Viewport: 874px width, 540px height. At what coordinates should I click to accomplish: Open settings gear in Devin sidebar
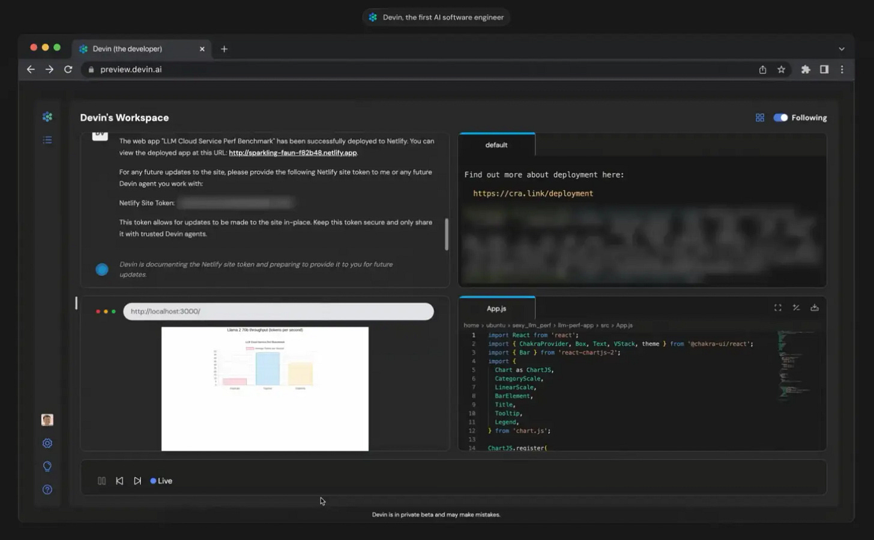pyautogui.click(x=47, y=443)
